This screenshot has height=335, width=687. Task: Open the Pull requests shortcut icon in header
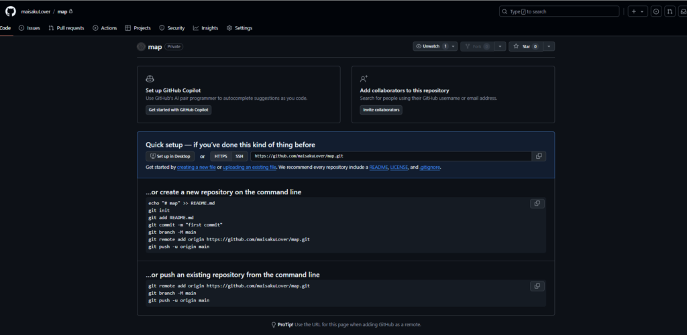click(670, 12)
